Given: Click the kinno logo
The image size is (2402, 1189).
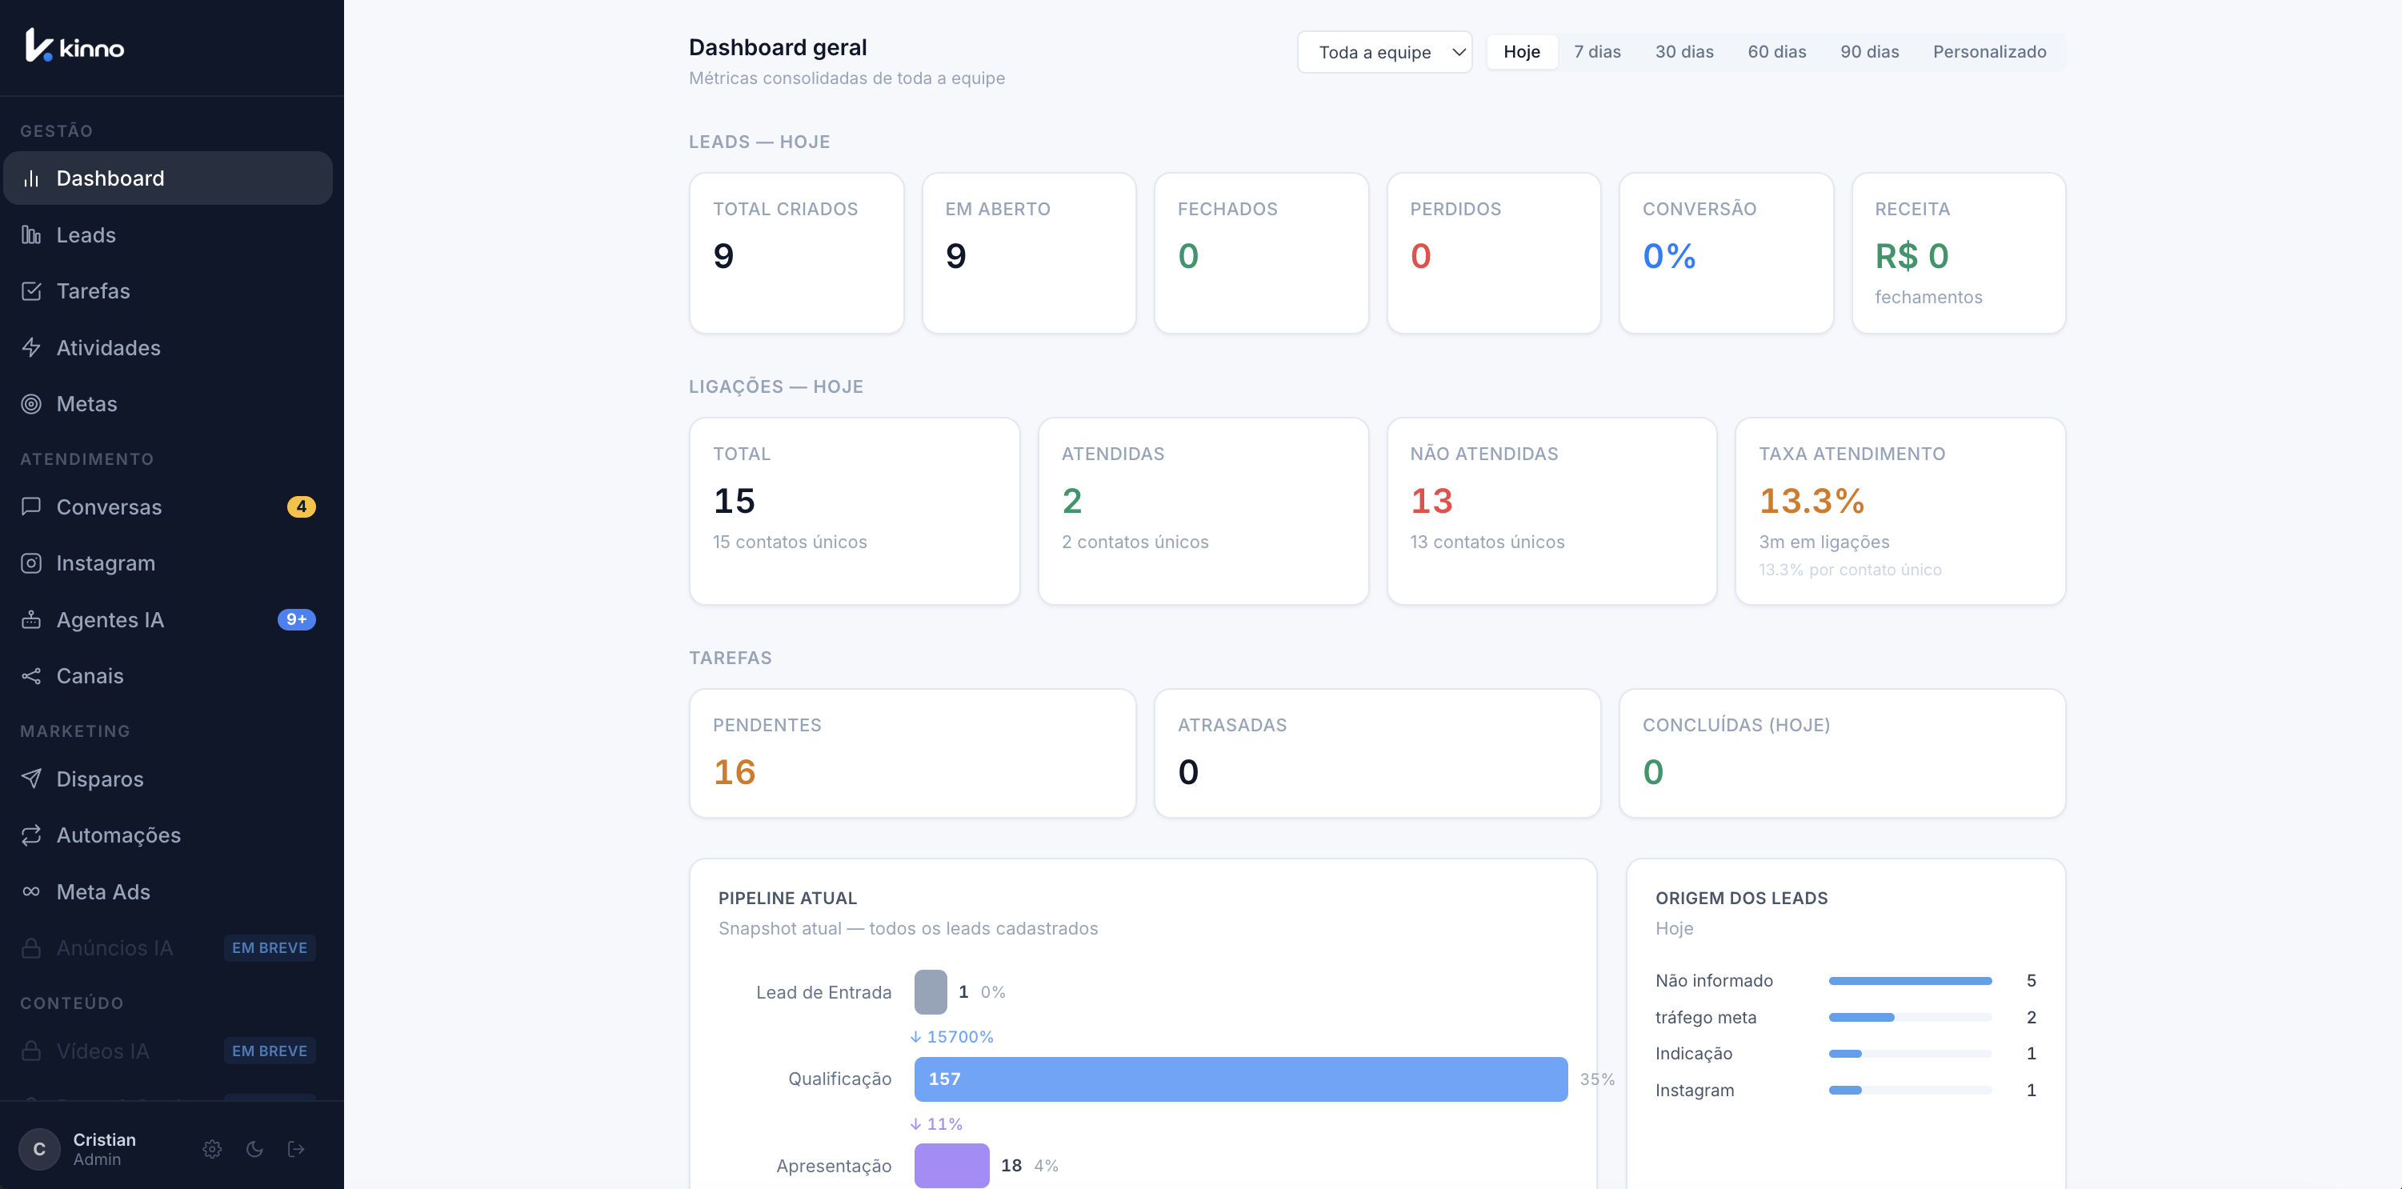Looking at the screenshot, I should 74,46.
